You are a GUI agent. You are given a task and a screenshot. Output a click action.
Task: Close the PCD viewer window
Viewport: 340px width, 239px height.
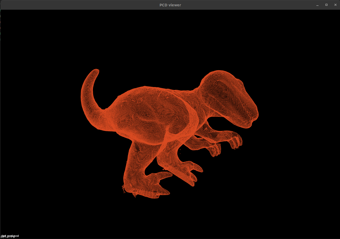point(335,5)
